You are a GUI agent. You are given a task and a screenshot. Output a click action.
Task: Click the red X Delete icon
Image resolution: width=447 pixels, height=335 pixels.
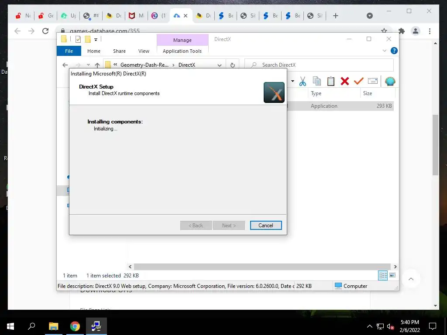[345, 82]
